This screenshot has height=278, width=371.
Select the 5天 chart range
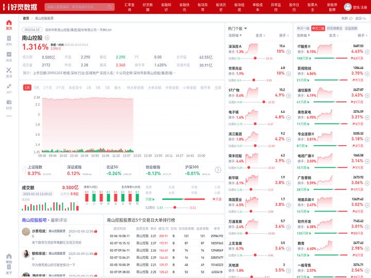[37, 88]
